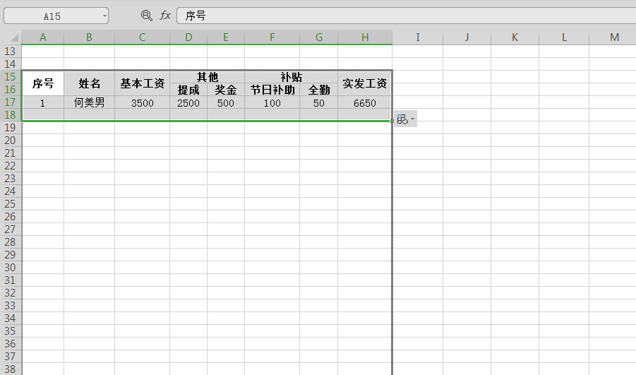Click the name box showing A15
This screenshot has width=636, height=375.
(56, 16)
